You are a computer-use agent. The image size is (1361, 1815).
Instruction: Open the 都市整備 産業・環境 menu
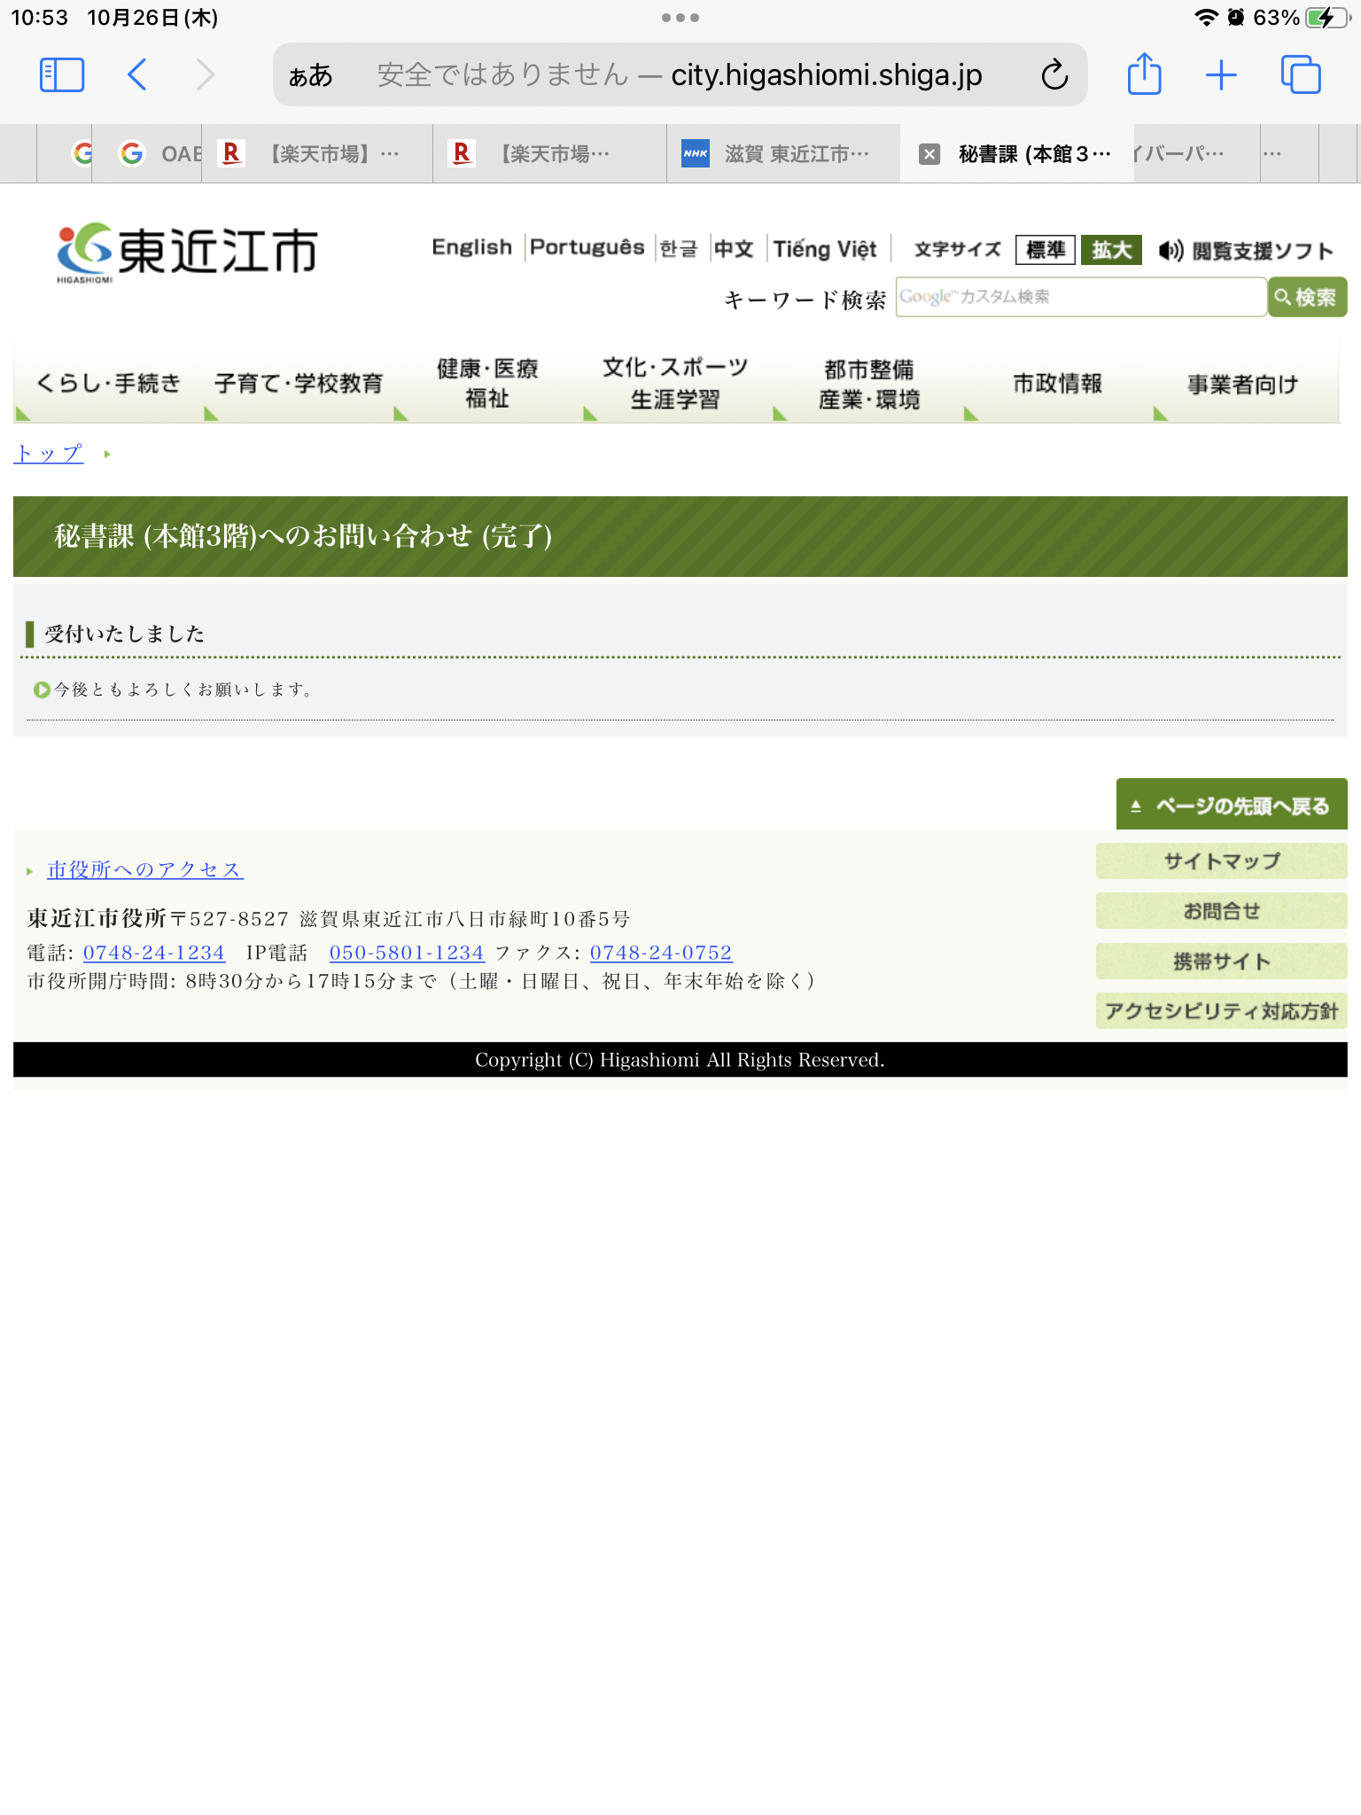[869, 384]
